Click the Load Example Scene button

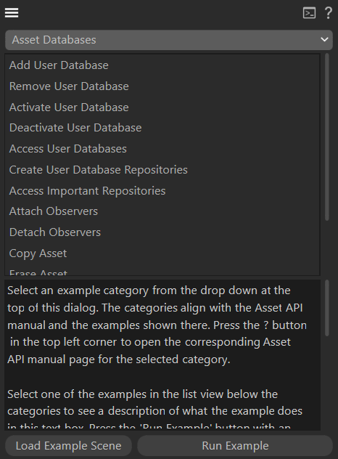tap(68, 446)
